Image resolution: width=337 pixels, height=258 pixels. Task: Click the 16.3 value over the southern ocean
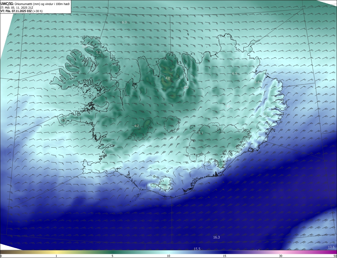(x=216, y=237)
